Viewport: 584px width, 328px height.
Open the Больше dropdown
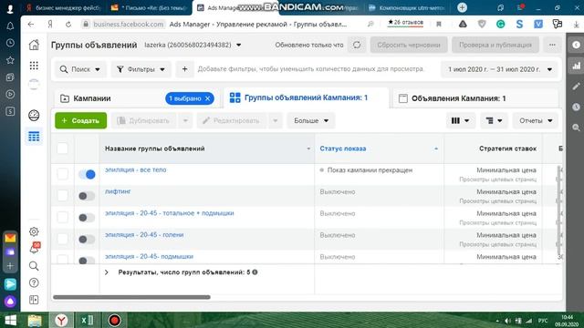click(x=311, y=120)
